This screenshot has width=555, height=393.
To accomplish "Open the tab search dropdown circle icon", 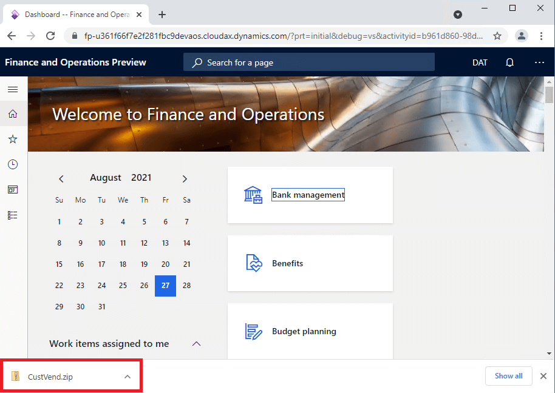I will point(458,15).
